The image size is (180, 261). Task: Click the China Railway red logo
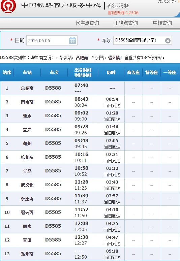(8, 6)
